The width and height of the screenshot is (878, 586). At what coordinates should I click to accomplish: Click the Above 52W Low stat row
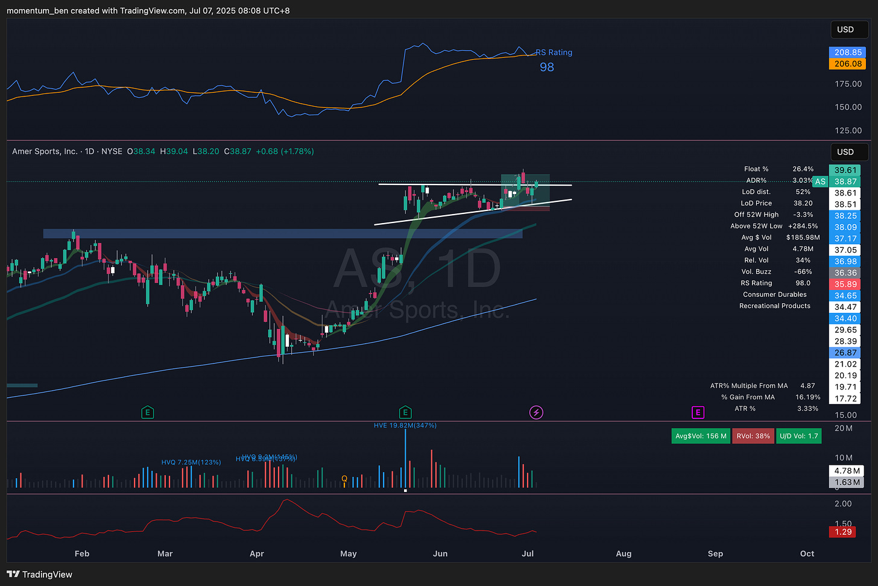pos(774,226)
